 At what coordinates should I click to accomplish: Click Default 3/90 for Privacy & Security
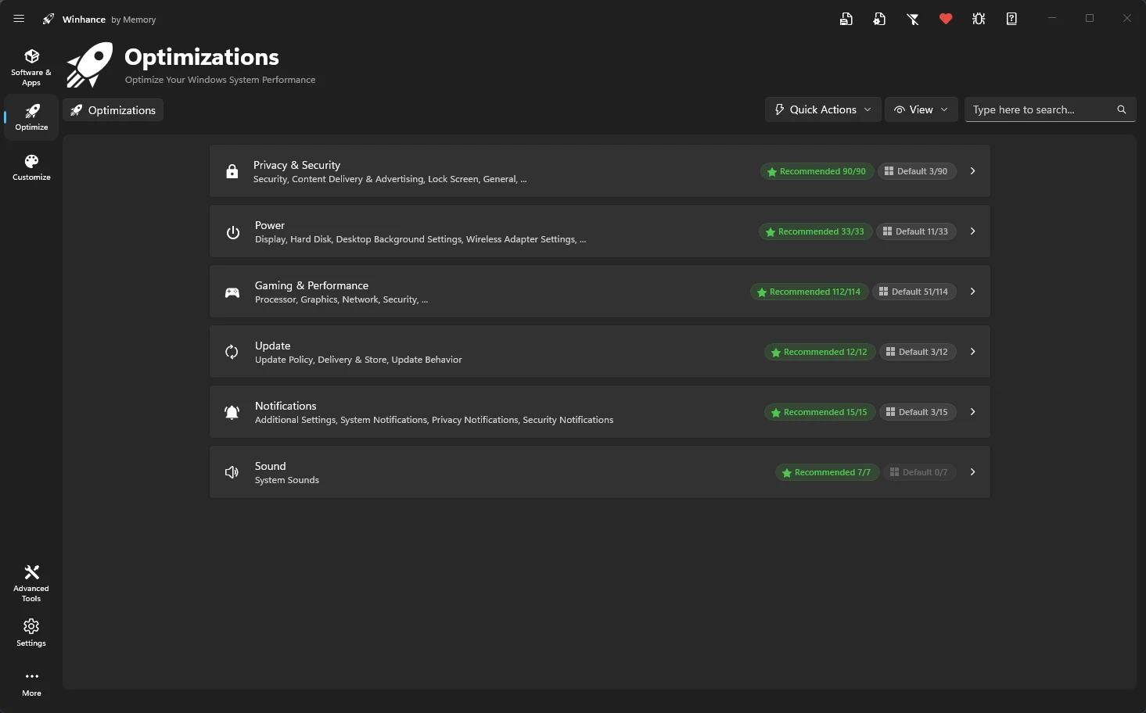click(x=917, y=171)
